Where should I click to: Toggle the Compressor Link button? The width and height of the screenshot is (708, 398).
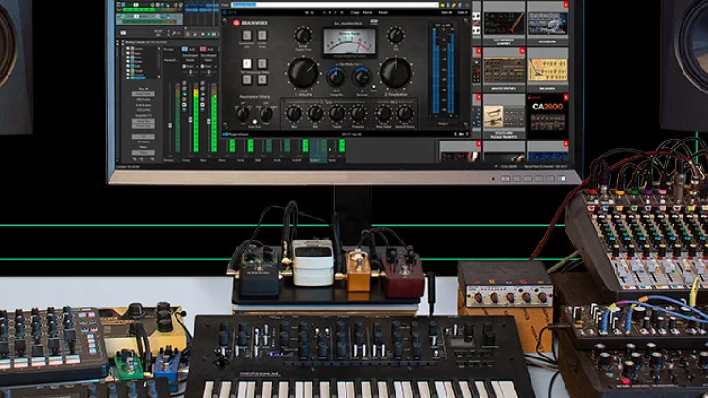[246, 35]
